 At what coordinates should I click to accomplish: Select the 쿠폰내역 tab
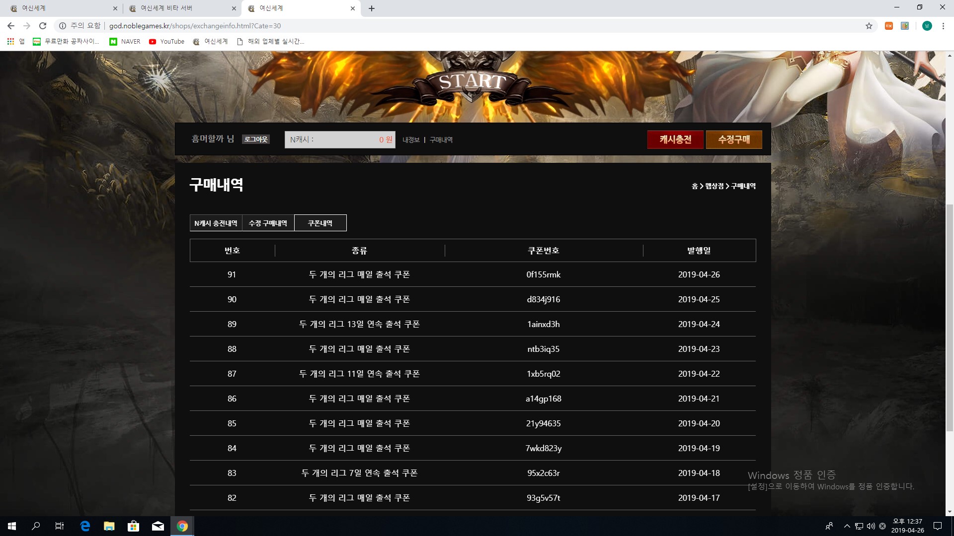pyautogui.click(x=320, y=223)
